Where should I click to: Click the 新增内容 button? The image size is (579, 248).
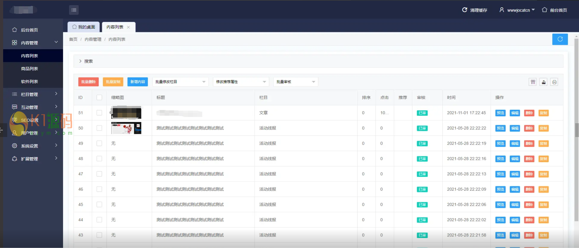[138, 82]
